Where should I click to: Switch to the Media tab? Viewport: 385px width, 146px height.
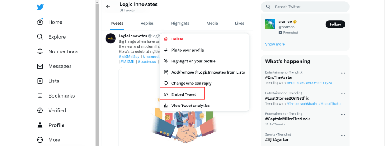(212, 24)
